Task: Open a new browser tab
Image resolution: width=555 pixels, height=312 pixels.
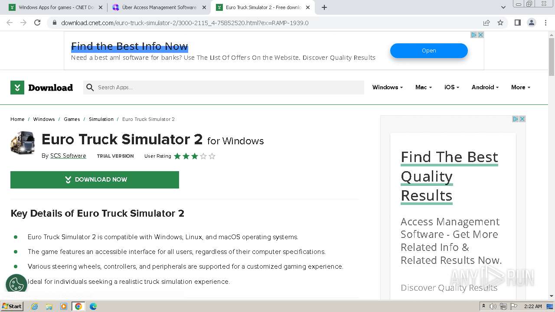Action: pyautogui.click(x=324, y=7)
